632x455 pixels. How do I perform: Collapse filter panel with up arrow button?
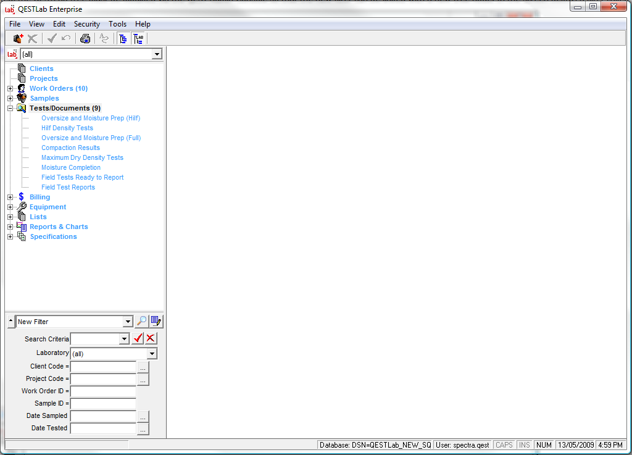click(10, 322)
